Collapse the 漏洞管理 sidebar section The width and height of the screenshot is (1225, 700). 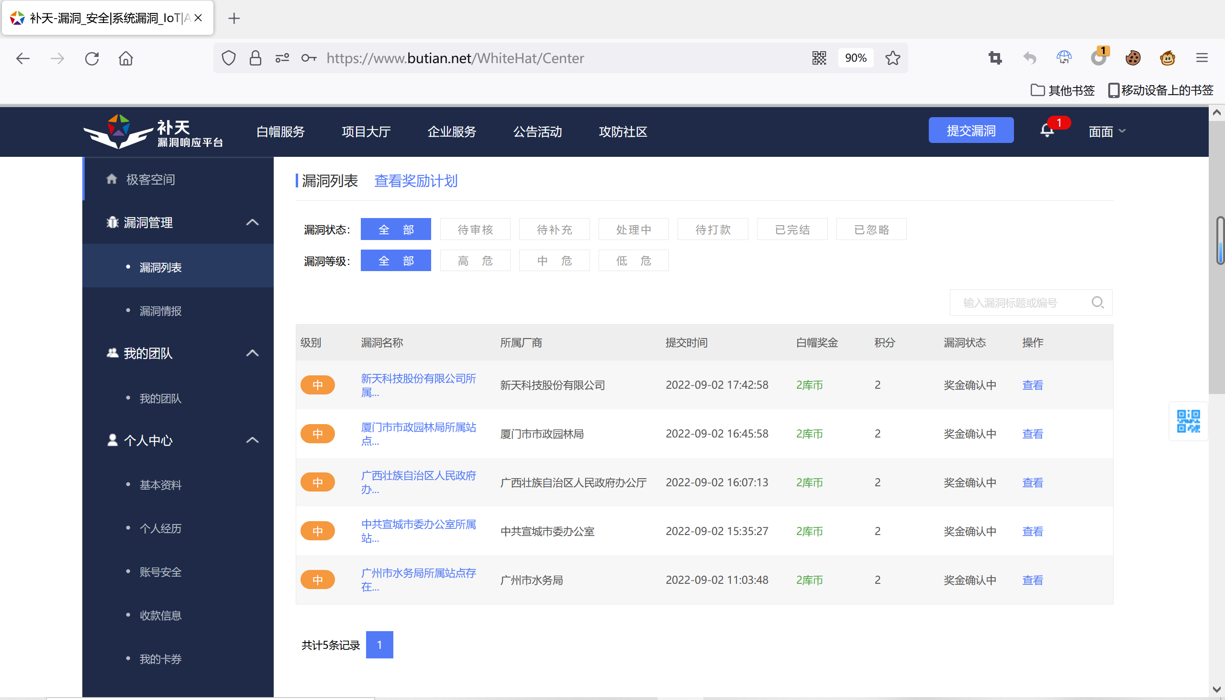pyautogui.click(x=252, y=223)
